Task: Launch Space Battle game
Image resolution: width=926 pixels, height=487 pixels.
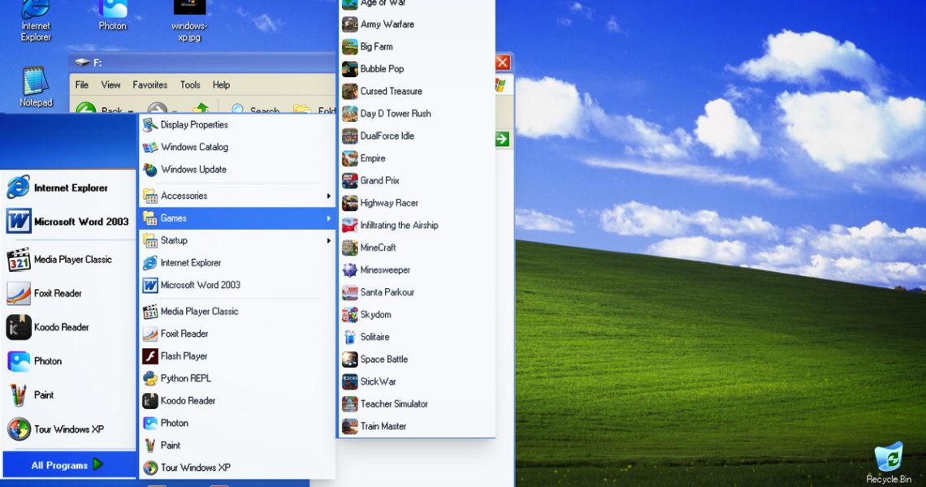Action: coord(417,360)
